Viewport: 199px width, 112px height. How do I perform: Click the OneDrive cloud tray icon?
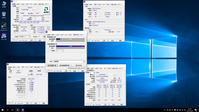pyautogui.click(x=178, y=110)
